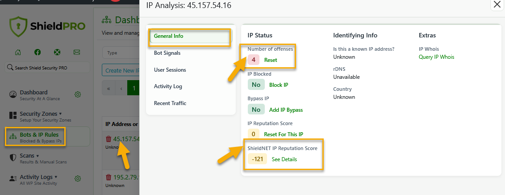Click the IP Reputation Score 0 badge

point(254,134)
